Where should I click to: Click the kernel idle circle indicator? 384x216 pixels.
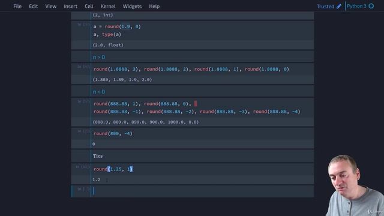[x=371, y=6]
